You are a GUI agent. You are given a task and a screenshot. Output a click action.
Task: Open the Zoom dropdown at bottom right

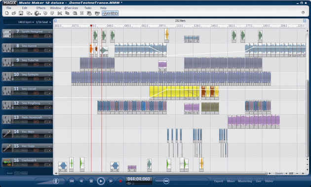[281, 173]
